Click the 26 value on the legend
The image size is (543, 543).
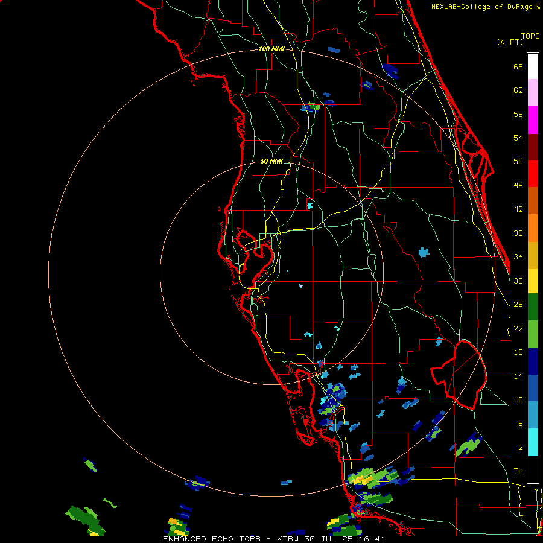click(x=518, y=305)
